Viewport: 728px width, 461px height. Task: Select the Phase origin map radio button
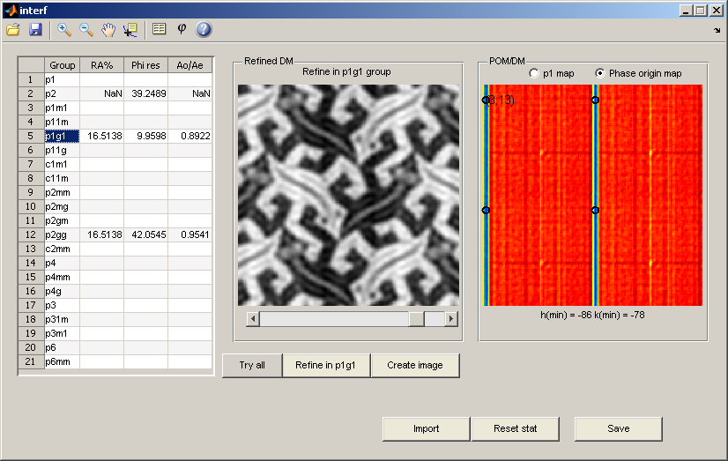click(x=600, y=73)
